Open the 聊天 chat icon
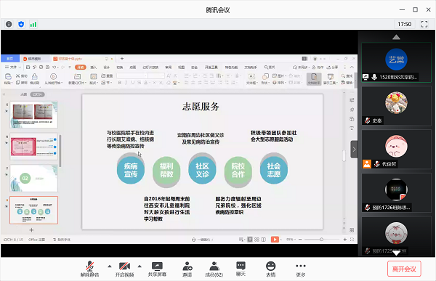This screenshot has width=436, height=281. click(241, 269)
